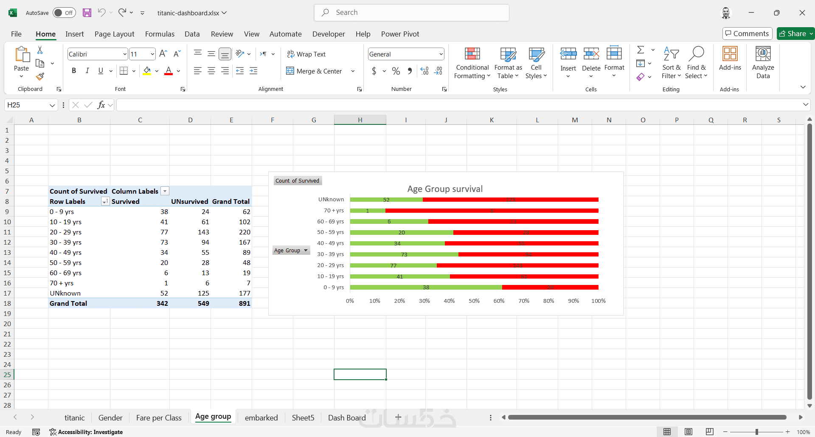Click the Merge & Center icon
Screen dimensions: 815x437
tap(290, 71)
